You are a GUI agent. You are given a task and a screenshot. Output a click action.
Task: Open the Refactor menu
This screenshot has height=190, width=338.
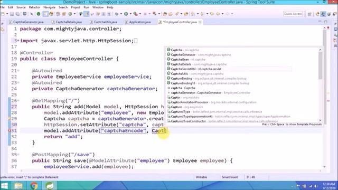(x=34, y=7)
